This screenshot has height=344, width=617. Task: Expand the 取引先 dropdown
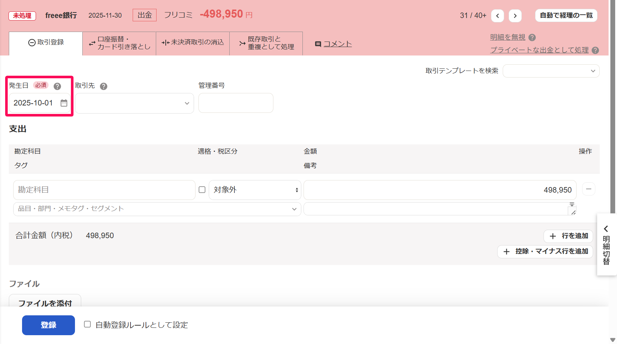tap(134, 103)
